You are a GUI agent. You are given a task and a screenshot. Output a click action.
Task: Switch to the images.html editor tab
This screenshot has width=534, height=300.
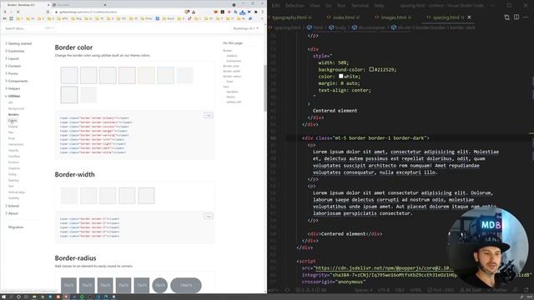(393, 17)
